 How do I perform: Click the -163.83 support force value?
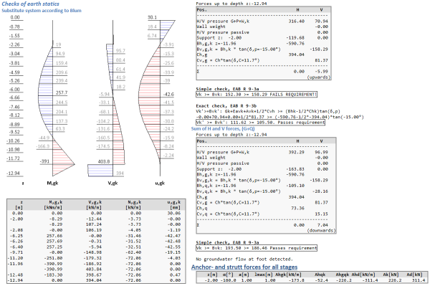tap(295, 169)
